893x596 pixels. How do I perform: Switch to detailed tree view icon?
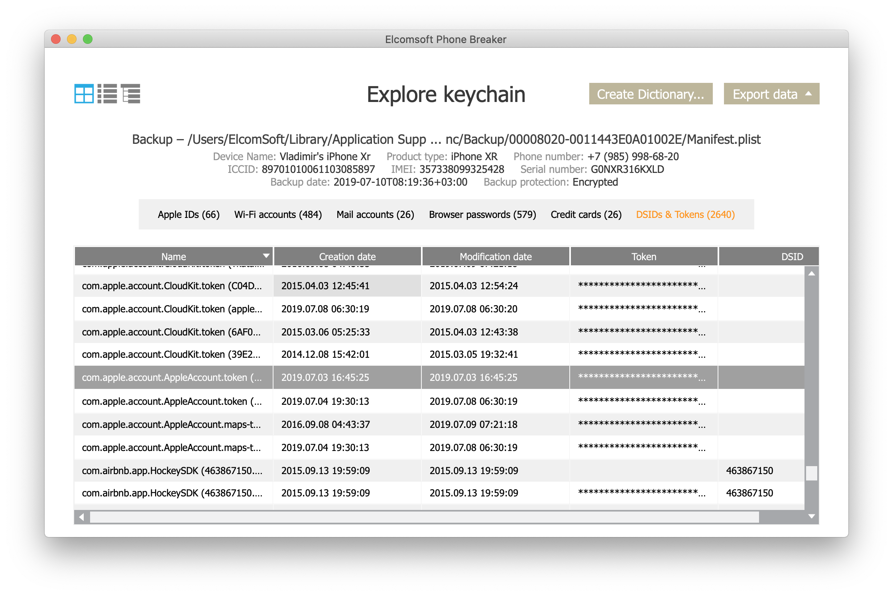pos(131,94)
